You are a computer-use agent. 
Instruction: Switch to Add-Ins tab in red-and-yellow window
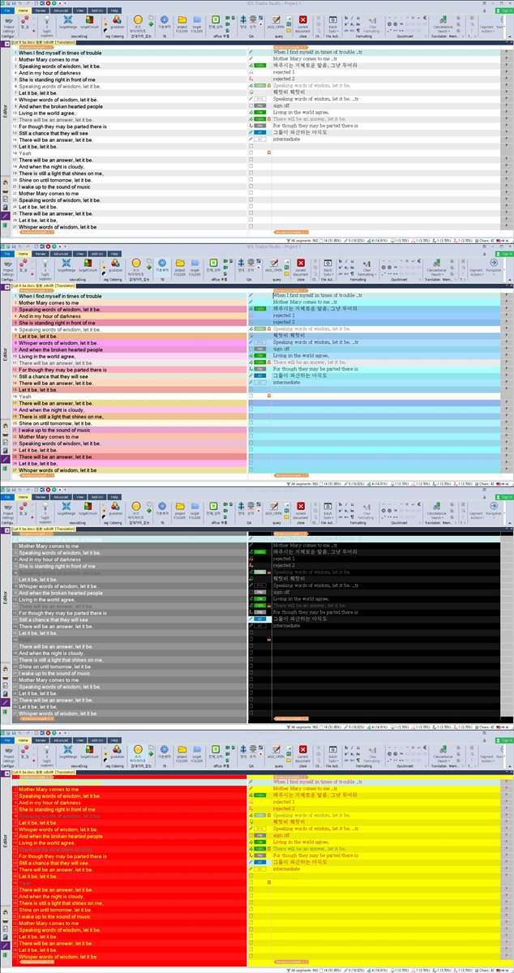pyautogui.click(x=97, y=739)
